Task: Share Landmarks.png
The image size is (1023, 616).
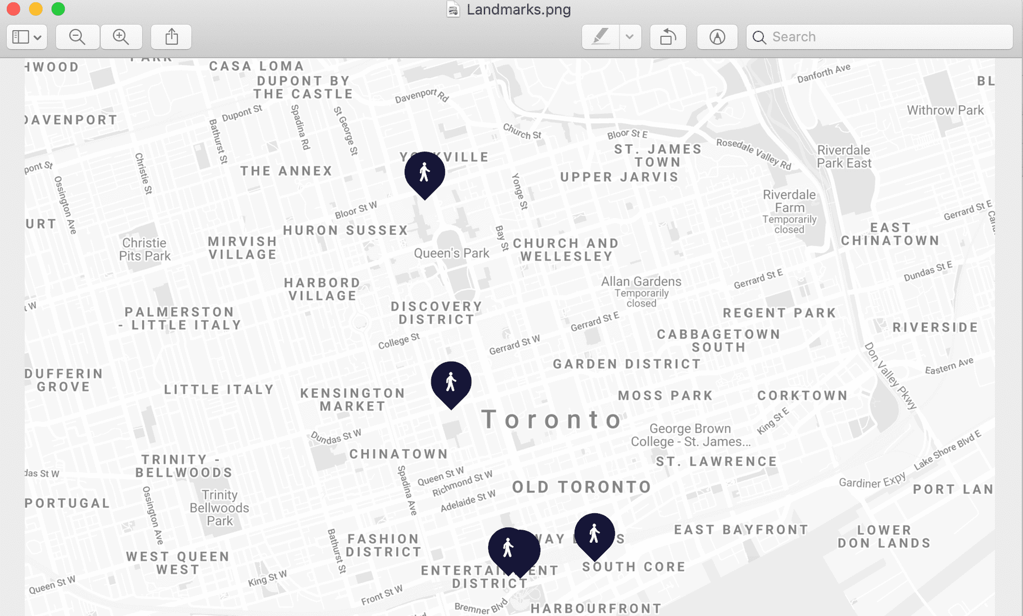Action: pyautogui.click(x=170, y=36)
